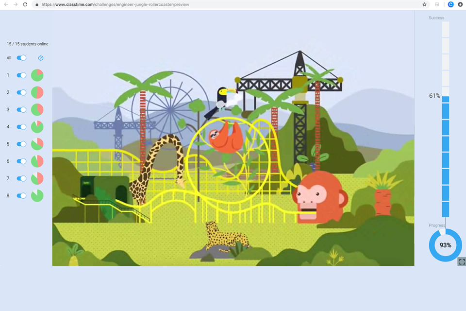
Task: Bookmark the page using the star icon
Action: (424, 4)
